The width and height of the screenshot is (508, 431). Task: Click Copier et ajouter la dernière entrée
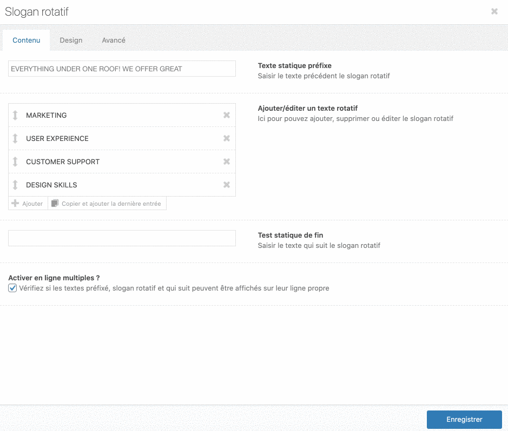pyautogui.click(x=107, y=204)
